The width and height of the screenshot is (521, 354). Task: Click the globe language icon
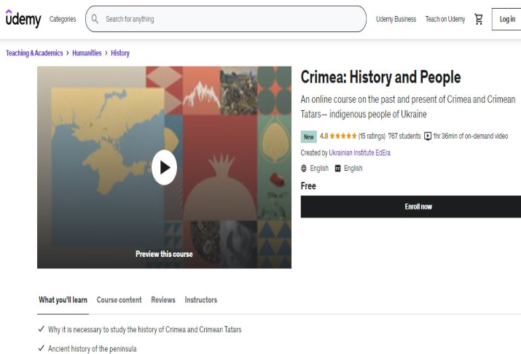coord(304,169)
